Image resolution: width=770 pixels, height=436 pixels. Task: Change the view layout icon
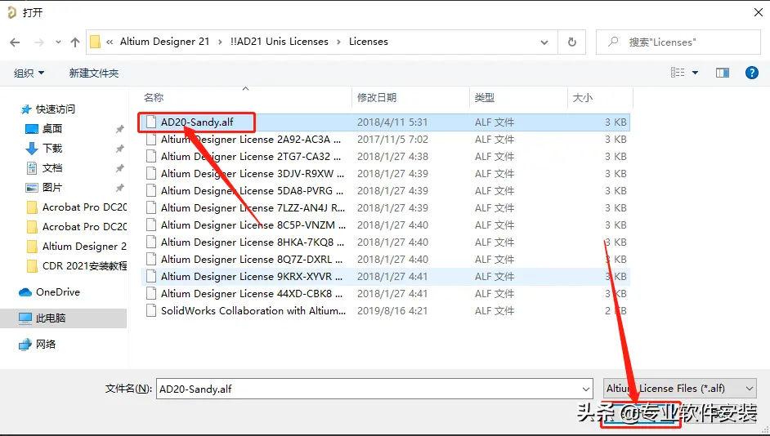pos(678,73)
